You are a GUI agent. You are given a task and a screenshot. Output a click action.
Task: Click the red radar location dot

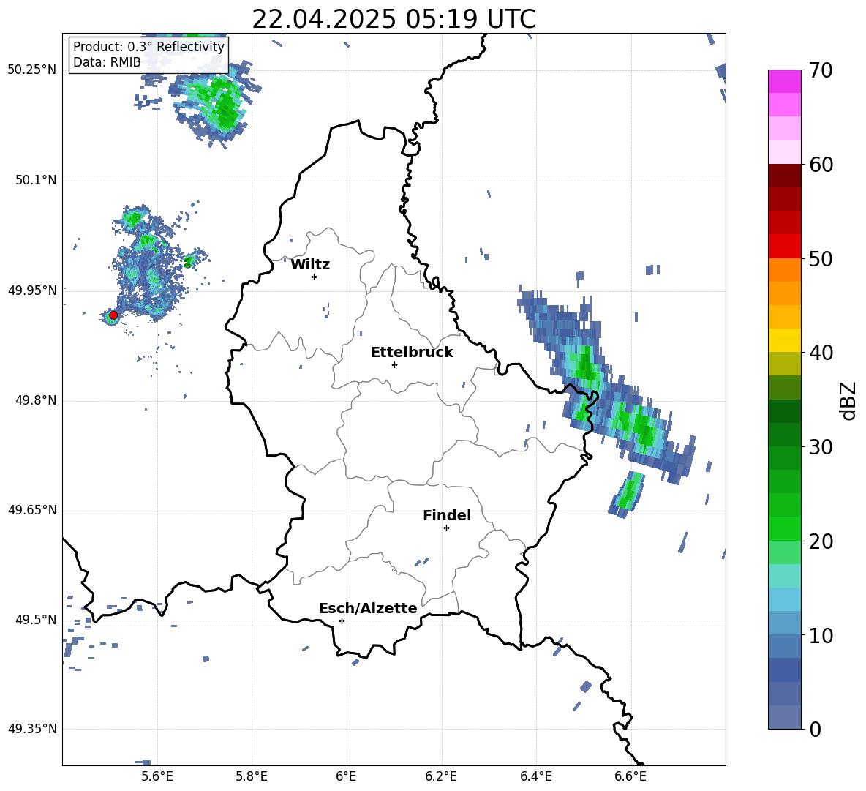pyautogui.click(x=113, y=315)
